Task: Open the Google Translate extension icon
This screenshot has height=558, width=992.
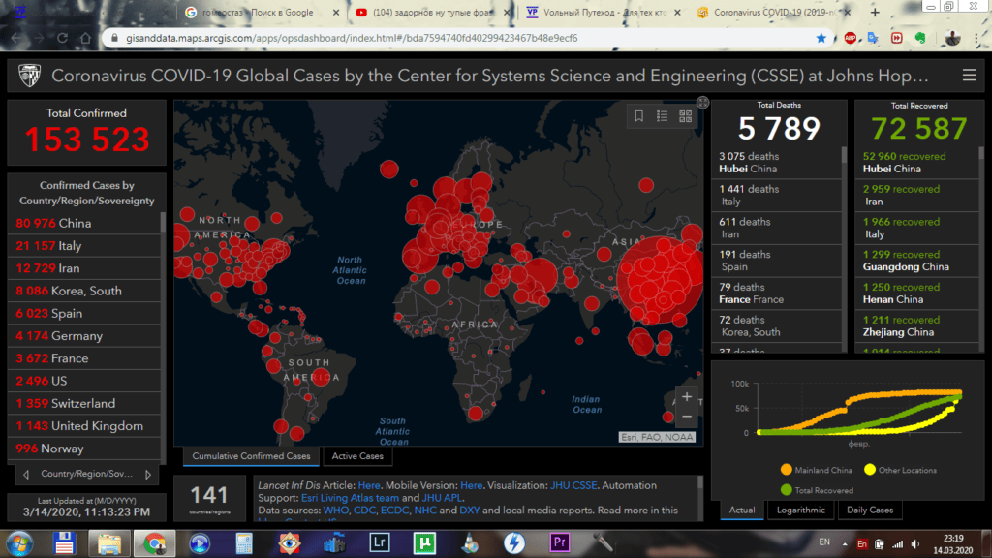Action: point(874,38)
